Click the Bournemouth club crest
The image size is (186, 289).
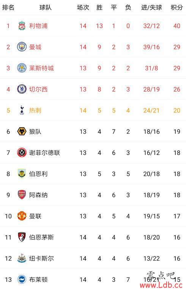pos(22,237)
